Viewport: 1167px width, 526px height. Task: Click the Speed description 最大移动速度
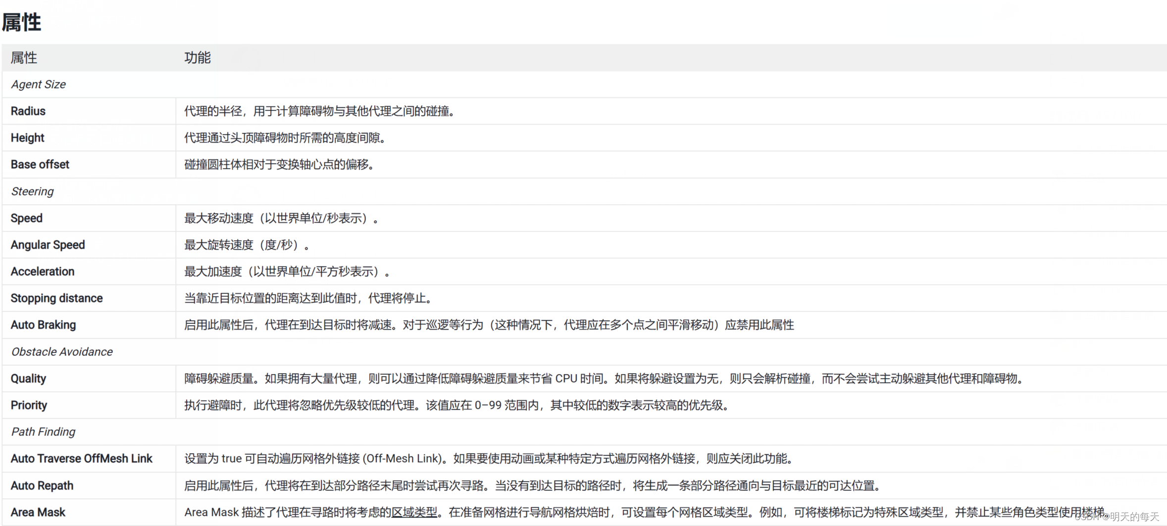pyautogui.click(x=282, y=218)
